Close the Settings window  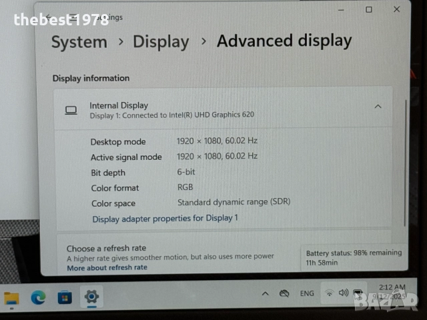point(396,9)
